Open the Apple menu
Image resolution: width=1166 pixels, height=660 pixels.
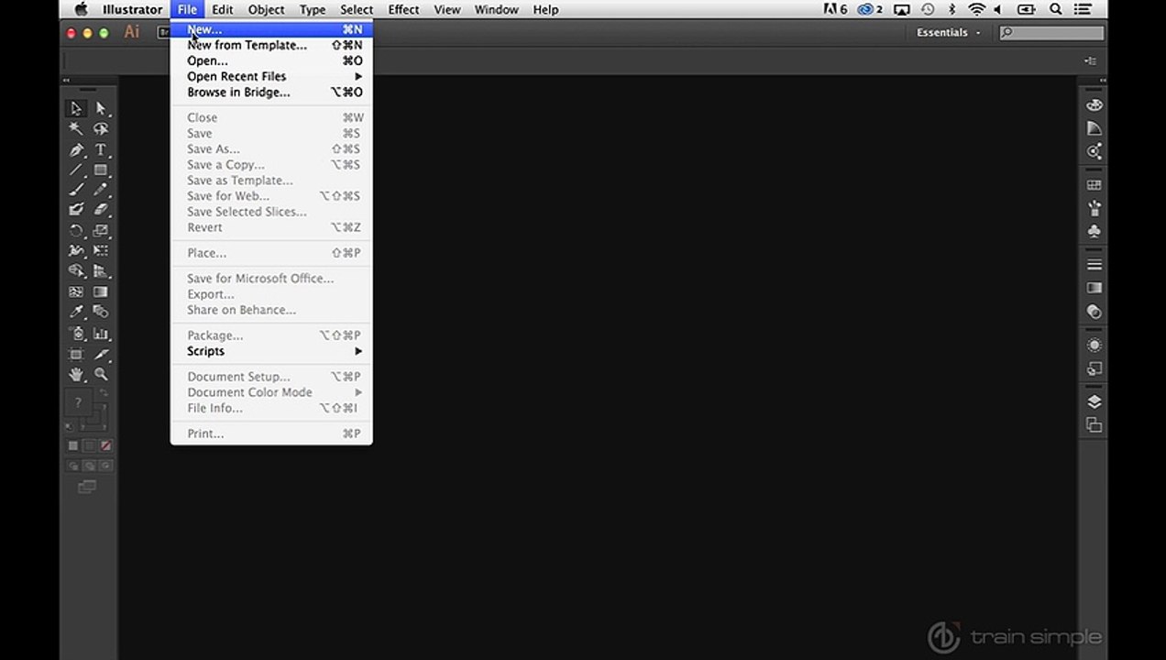[81, 9]
